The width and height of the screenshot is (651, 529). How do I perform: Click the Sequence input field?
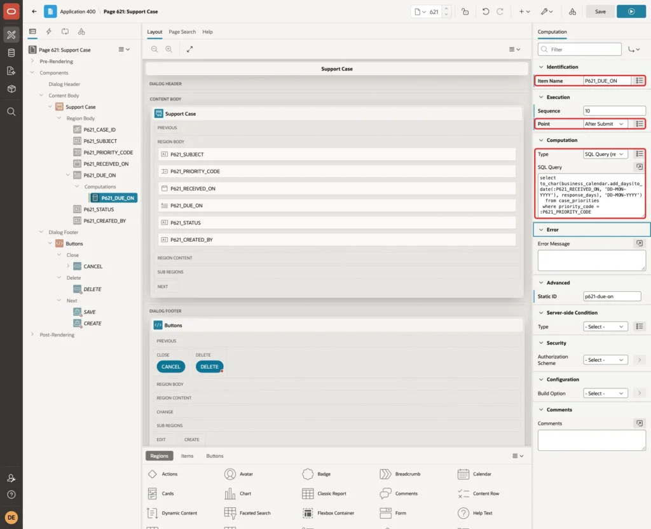615,111
